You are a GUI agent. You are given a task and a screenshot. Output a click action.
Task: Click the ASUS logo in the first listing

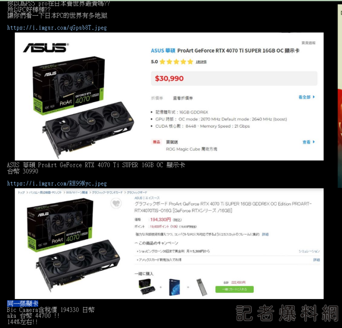46,48
